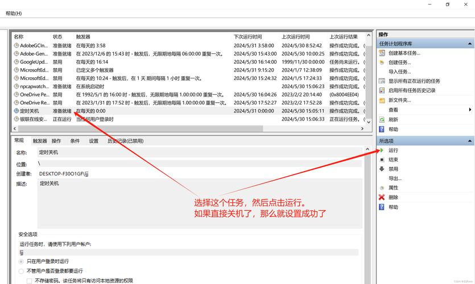Click the 查看 action label

tap(393, 110)
